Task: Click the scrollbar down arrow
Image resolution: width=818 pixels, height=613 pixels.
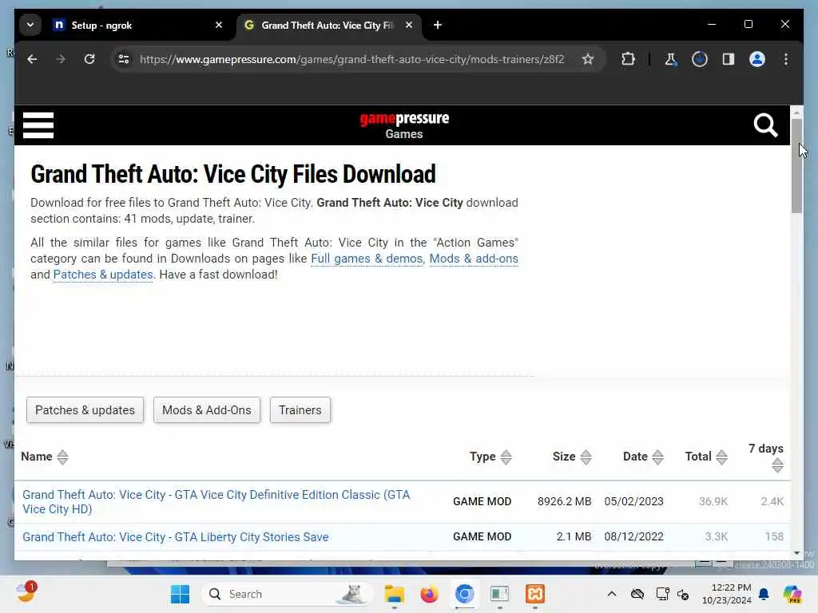Action: click(796, 553)
